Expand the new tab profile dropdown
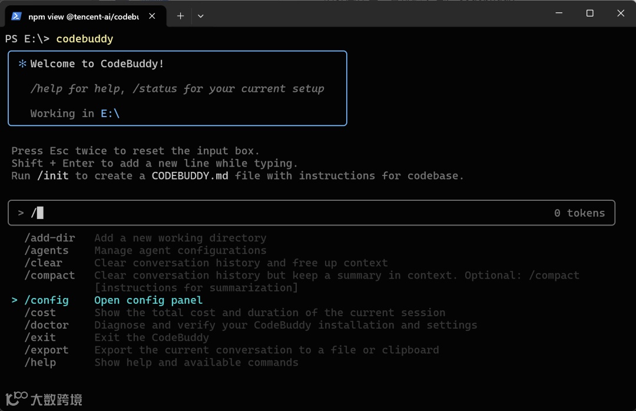 (x=200, y=16)
